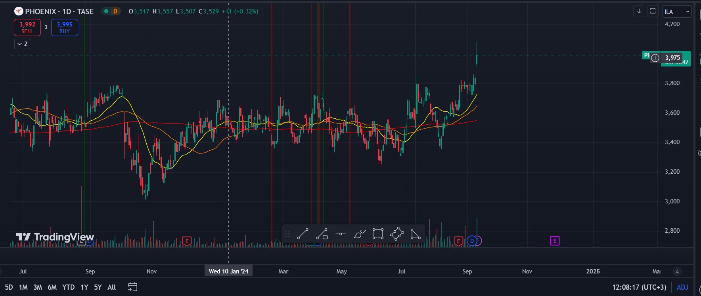Click the close price value C3,529

click(209, 11)
